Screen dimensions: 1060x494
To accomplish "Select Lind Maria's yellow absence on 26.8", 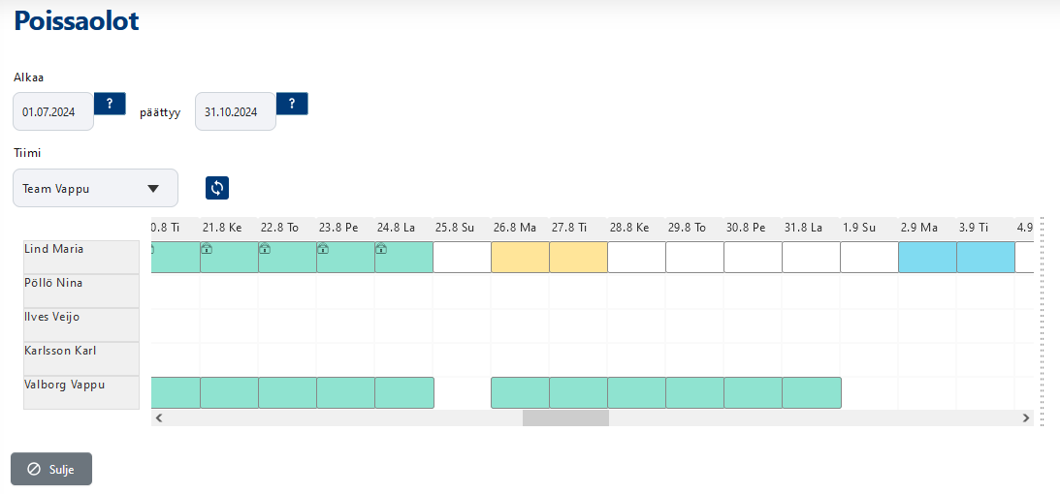I will pos(520,258).
